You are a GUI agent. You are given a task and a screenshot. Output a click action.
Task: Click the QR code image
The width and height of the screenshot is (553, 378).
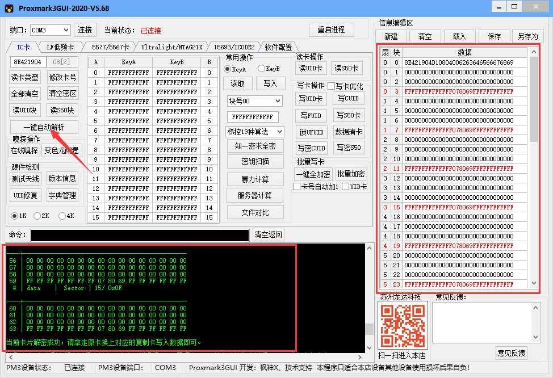click(403, 326)
